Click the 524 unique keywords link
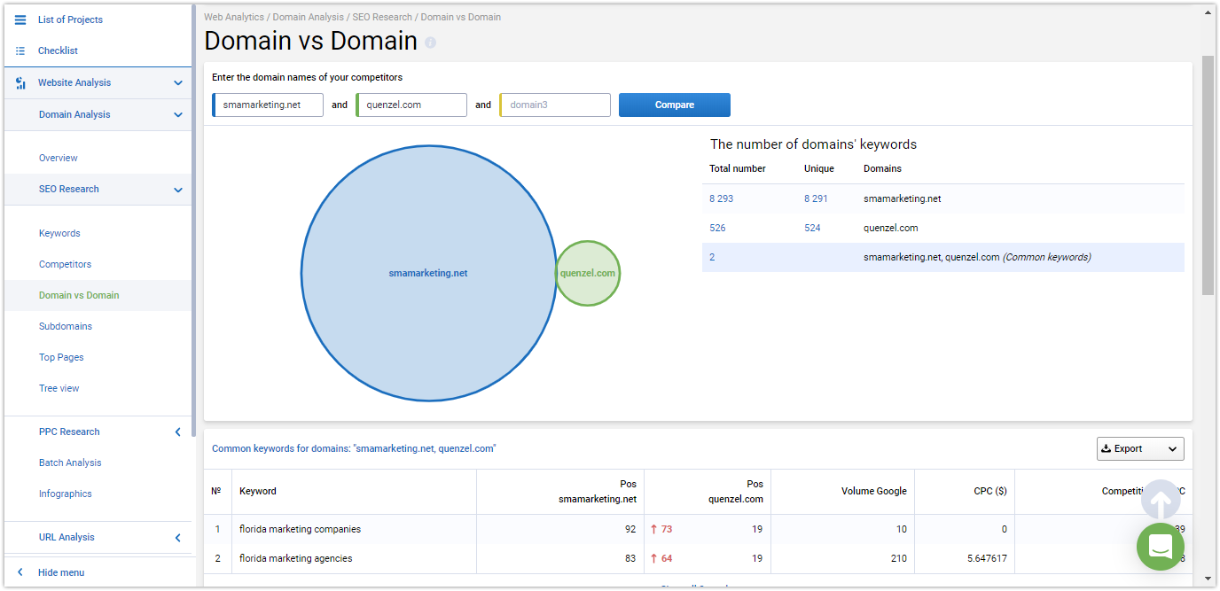 [812, 228]
